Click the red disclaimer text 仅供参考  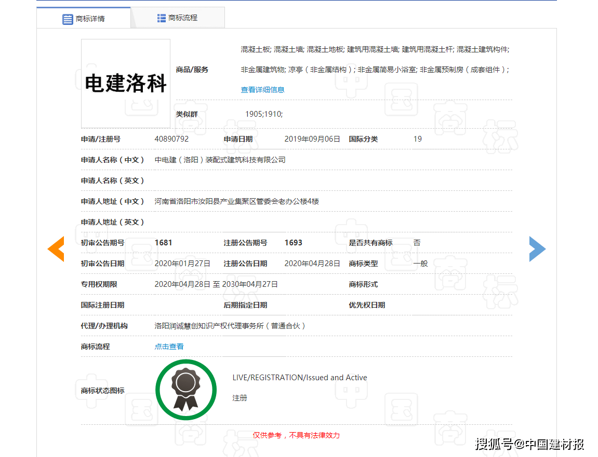point(296,435)
